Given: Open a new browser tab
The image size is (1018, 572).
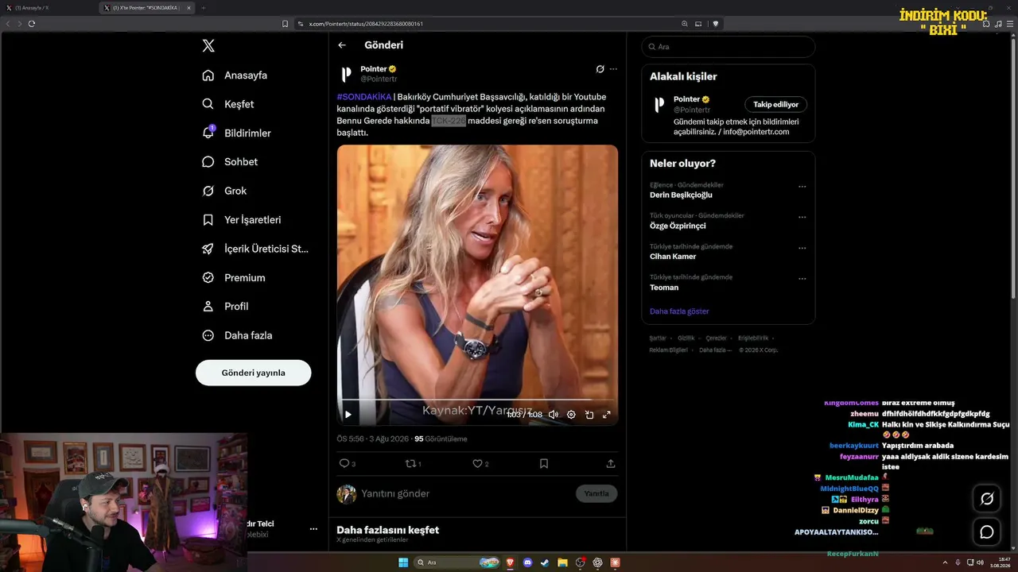Looking at the screenshot, I should (203, 8).
